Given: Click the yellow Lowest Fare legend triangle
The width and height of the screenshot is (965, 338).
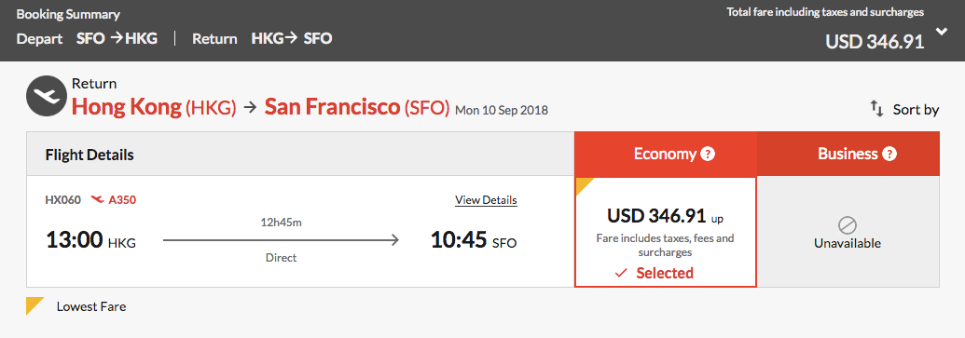Looking at the screenshot, I should [x=34, y=305].
